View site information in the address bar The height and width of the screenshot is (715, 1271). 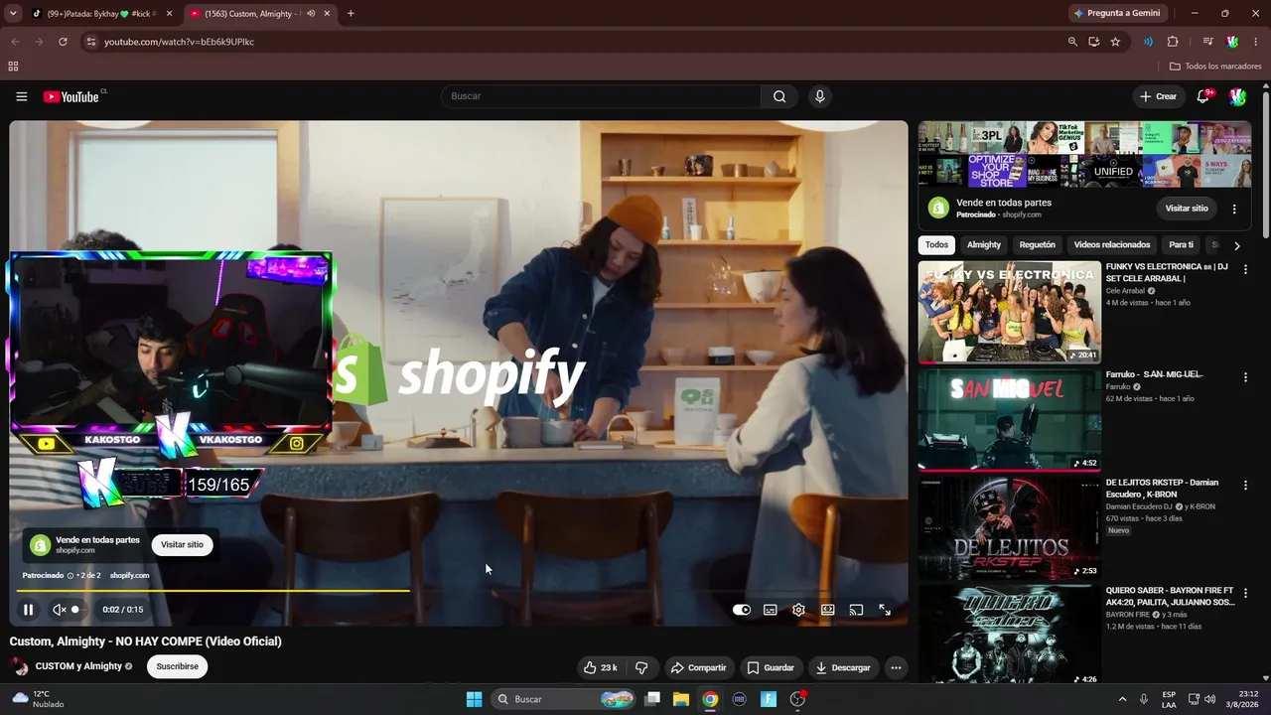tap(90, 42)
